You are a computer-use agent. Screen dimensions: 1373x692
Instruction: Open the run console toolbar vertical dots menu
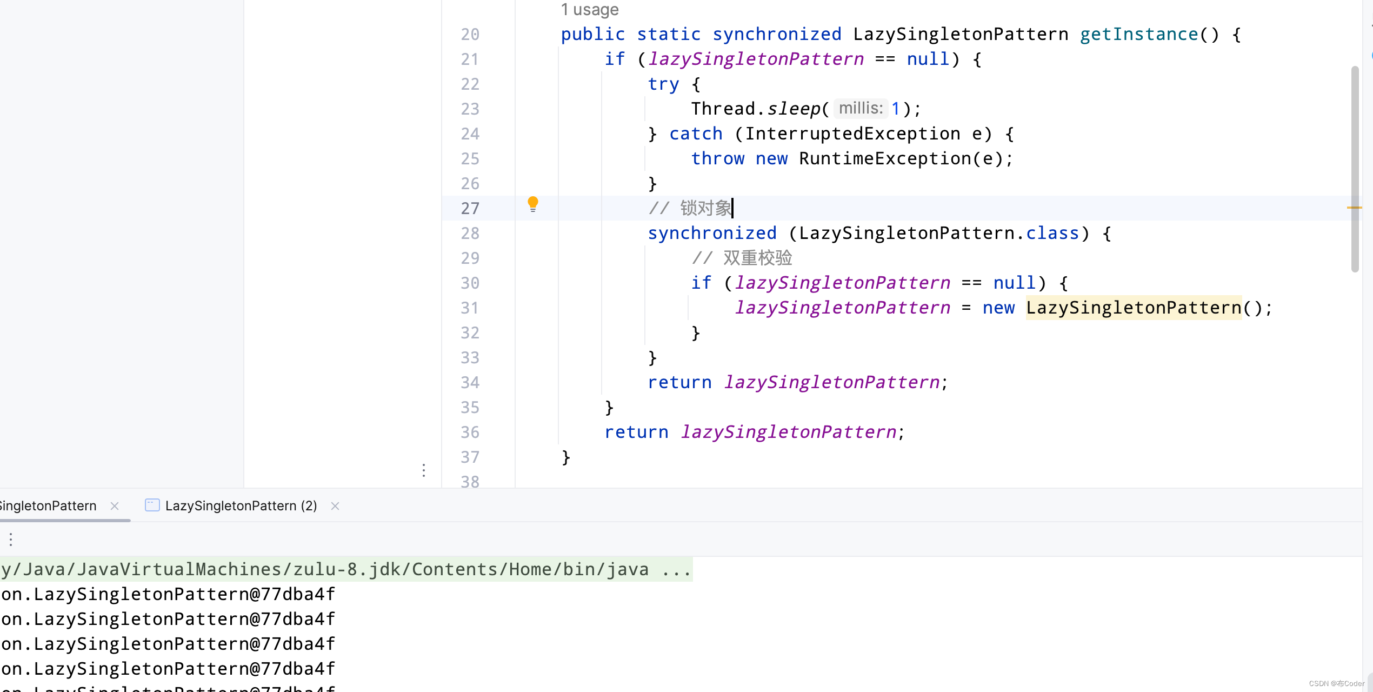(x=11, y=539)
